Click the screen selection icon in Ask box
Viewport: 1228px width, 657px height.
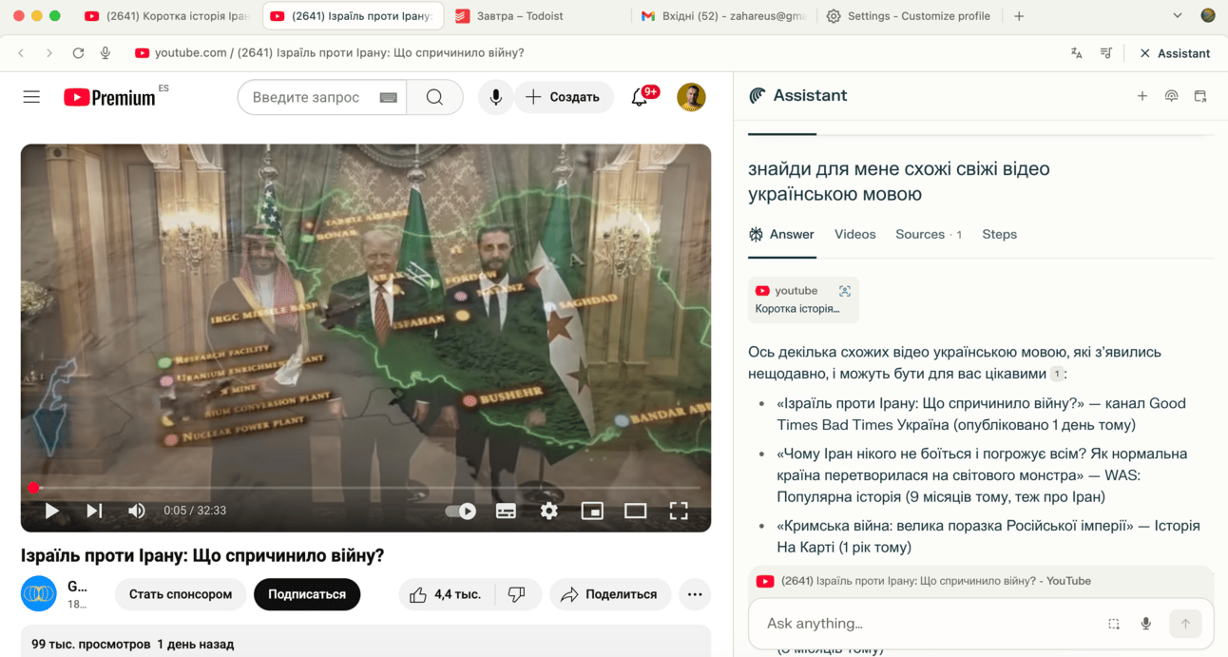1114,624
